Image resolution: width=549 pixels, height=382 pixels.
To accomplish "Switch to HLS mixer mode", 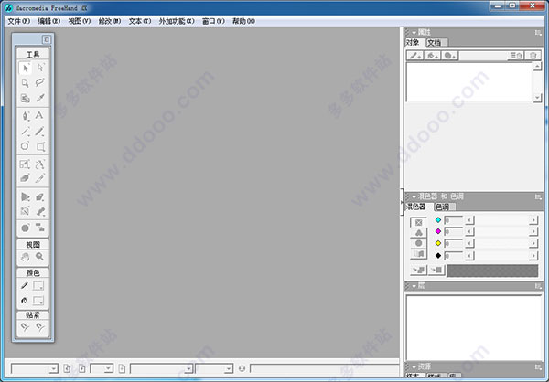I will pos(418,243).
